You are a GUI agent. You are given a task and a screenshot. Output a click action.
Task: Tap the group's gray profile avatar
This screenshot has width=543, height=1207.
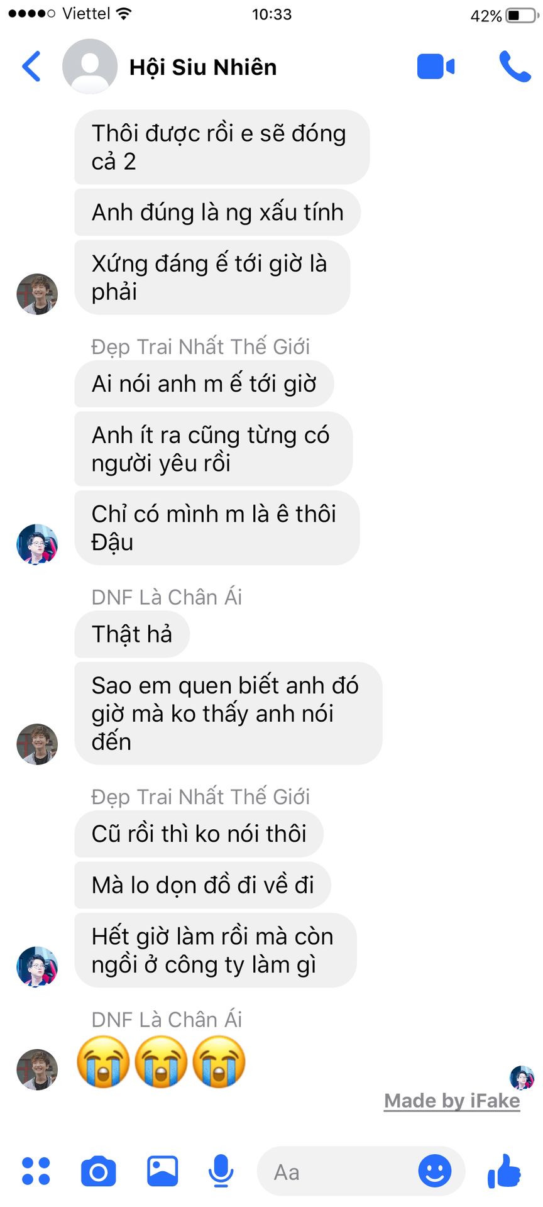click(x=90, y=67)
